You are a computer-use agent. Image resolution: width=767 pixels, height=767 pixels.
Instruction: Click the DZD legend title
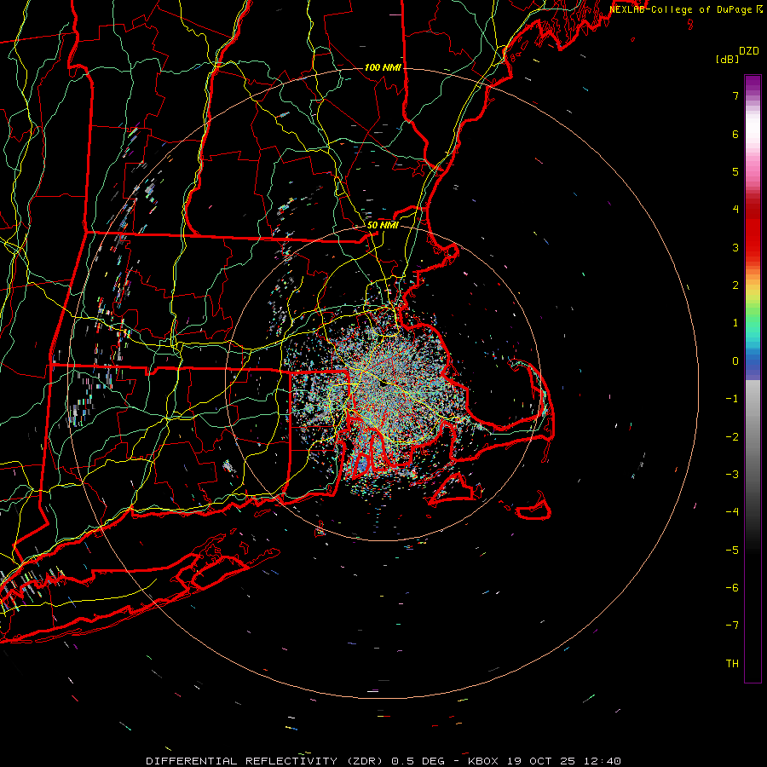749,51
